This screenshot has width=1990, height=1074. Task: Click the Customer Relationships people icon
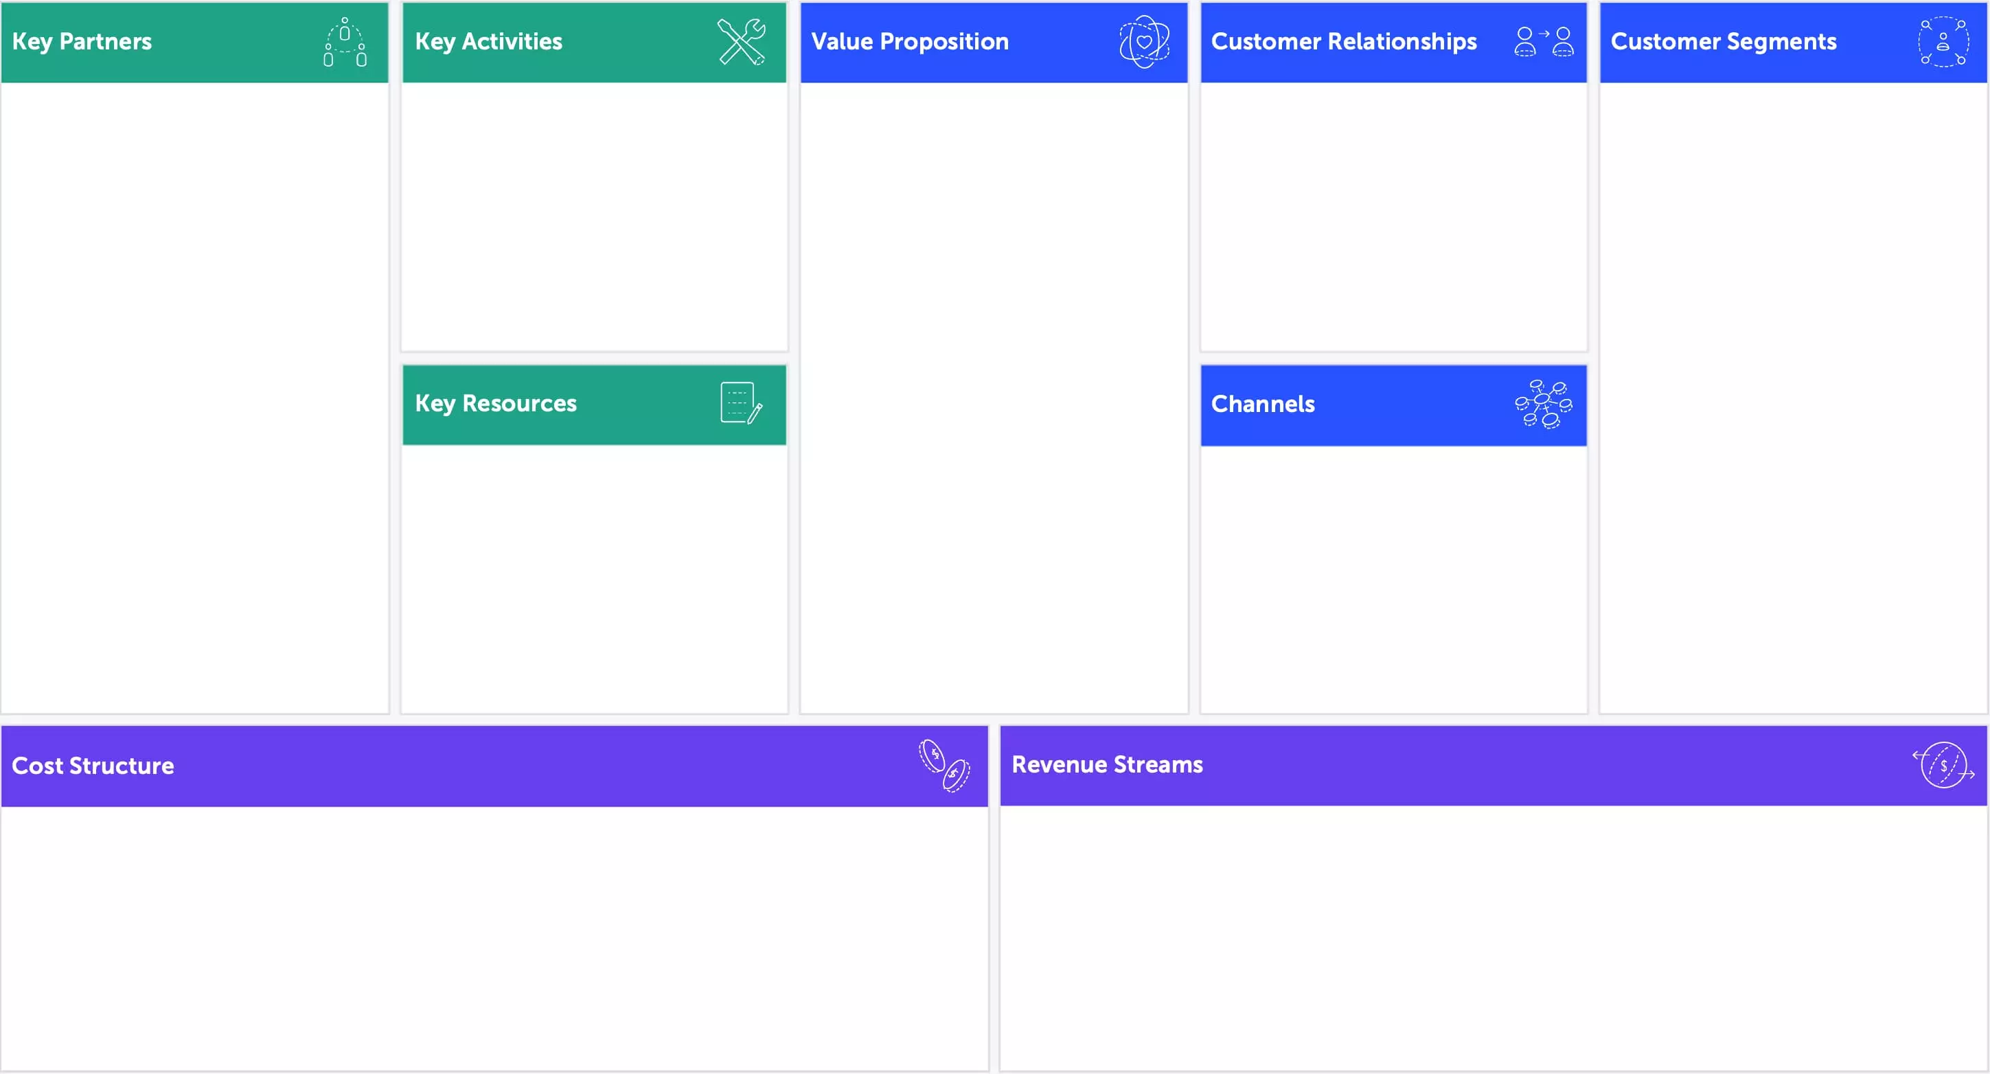tap(1537, 43)
